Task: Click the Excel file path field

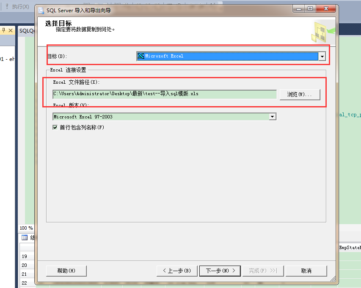Action: (165, 94)
